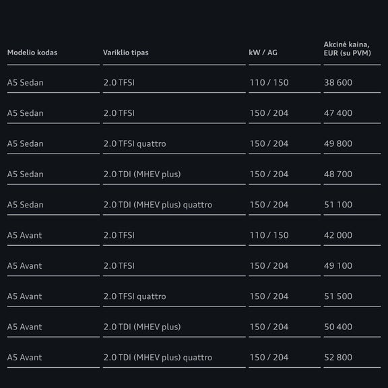Click the Modelio kodas column header
This screenshot has height=388, width=388.
click(x=32, y=53)
